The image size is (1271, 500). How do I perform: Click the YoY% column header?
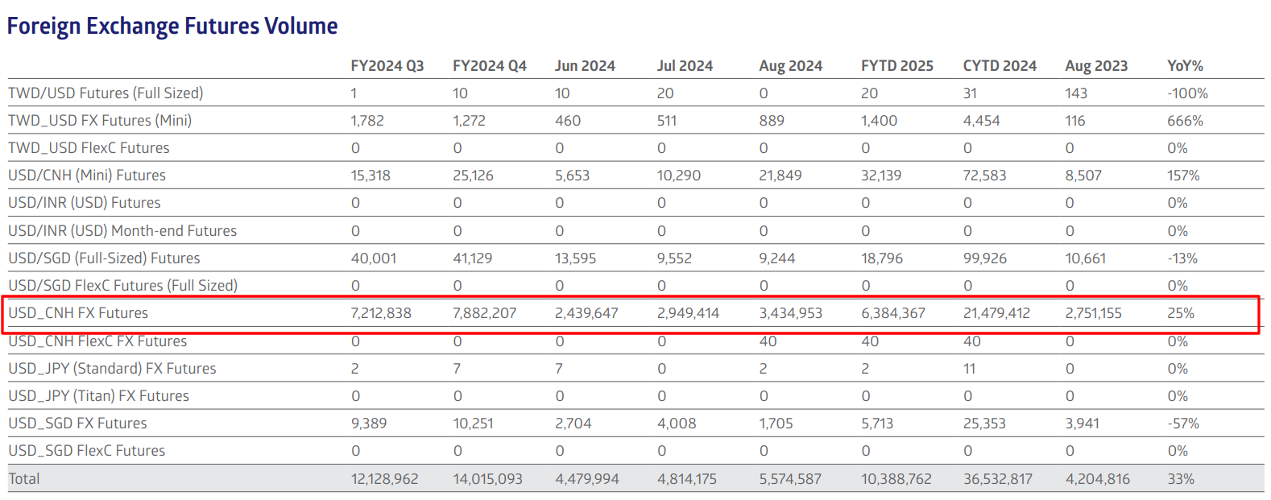coord(1185,66)
